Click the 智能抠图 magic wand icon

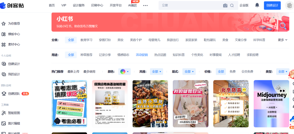(3, 113)
